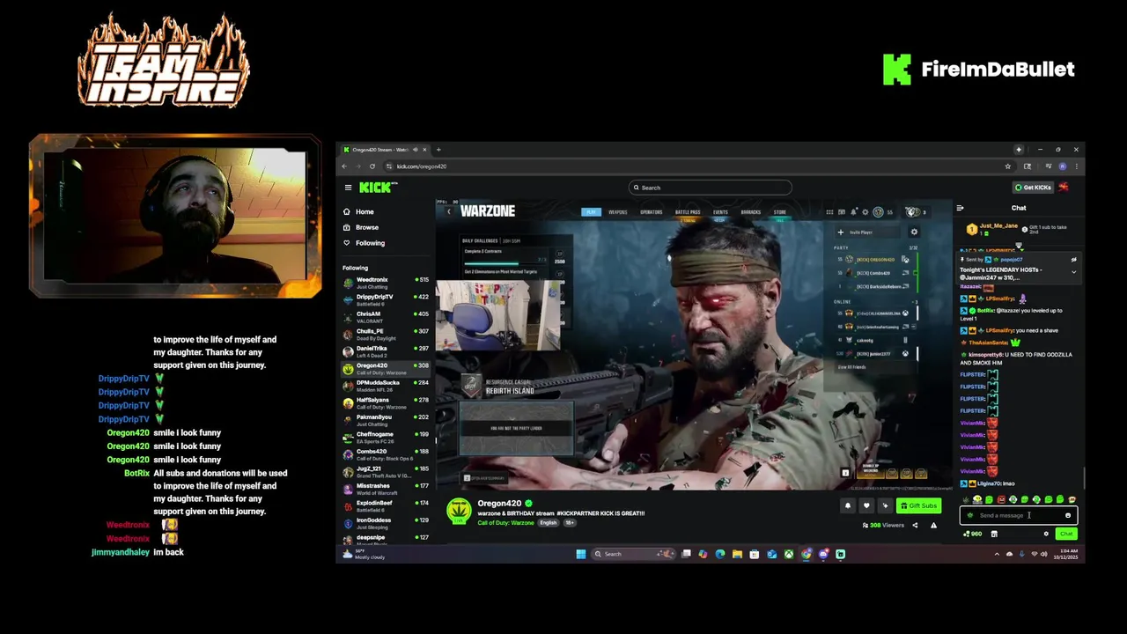Viewport: 1127px width, 634px height.
Task: Open Combs420 channel in Following list
Action: tap(386, 454)
